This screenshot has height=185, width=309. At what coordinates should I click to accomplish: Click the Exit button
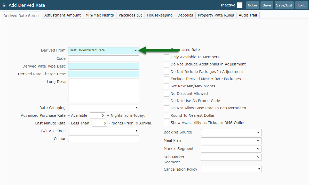(302, 5)
